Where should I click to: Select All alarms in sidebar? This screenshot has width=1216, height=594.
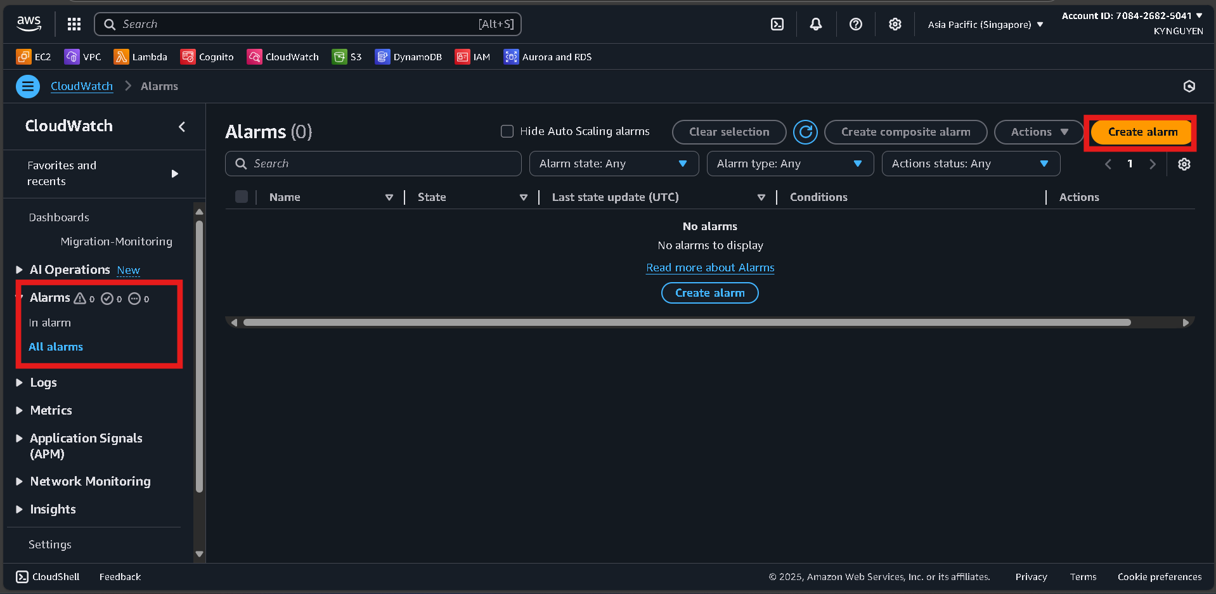[55, 346]
